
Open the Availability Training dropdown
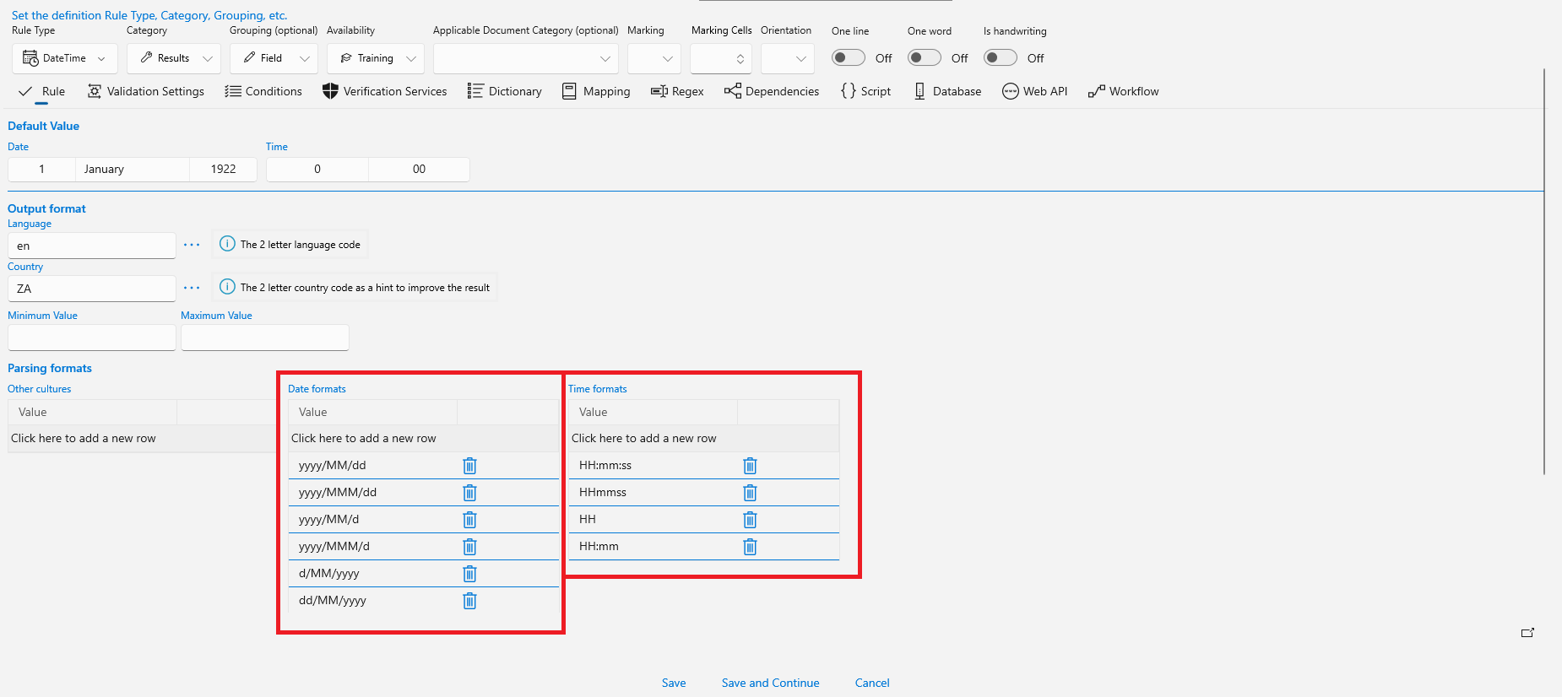pos(376,58)
